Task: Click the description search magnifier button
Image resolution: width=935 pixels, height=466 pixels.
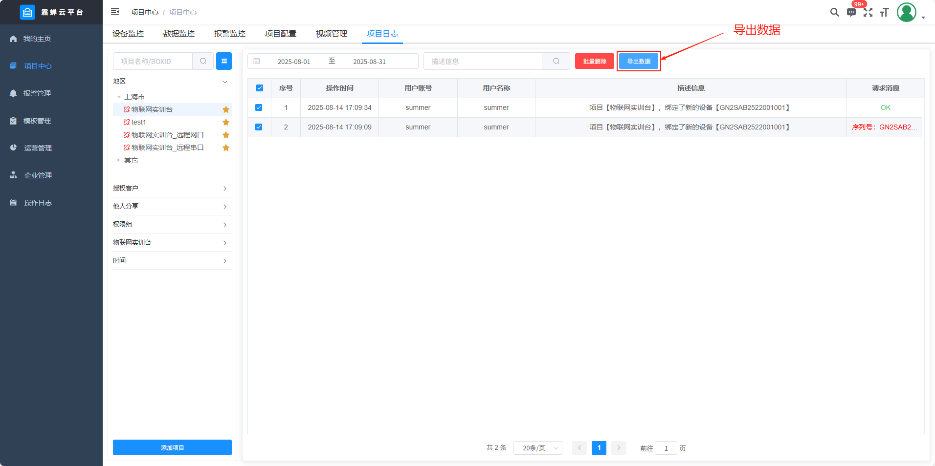Action: 556,61
